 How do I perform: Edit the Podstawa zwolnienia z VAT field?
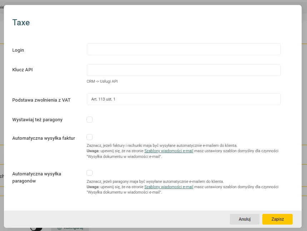(183, 99)
